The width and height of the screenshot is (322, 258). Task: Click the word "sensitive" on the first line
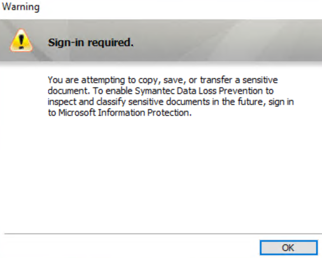click(x=260, y=80)
